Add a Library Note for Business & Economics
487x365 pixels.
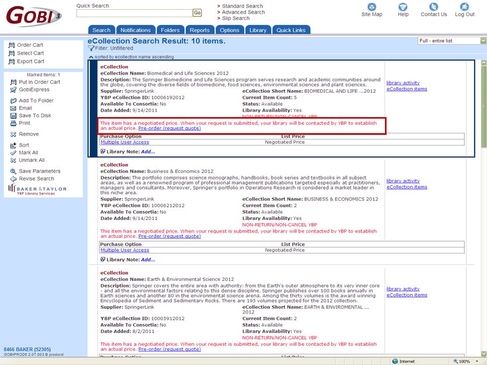coord(148,260)
